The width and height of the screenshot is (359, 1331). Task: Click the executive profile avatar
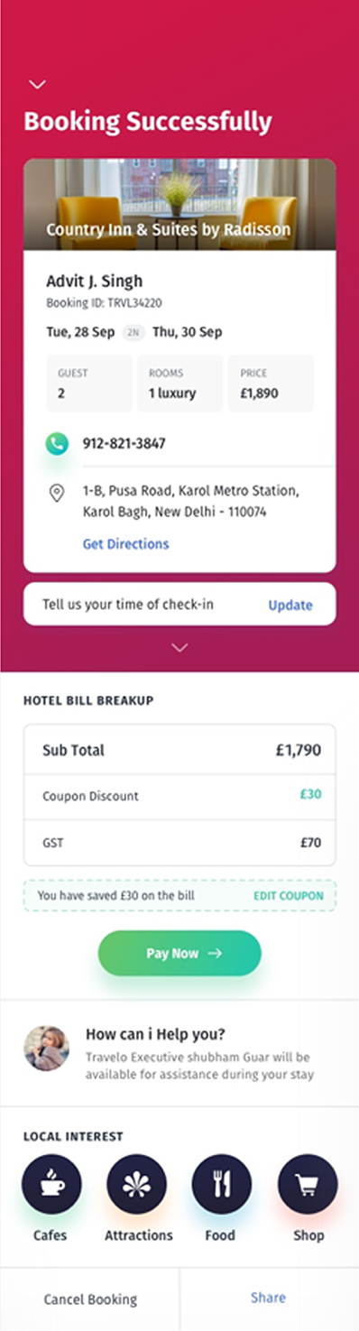[46, 1049]
